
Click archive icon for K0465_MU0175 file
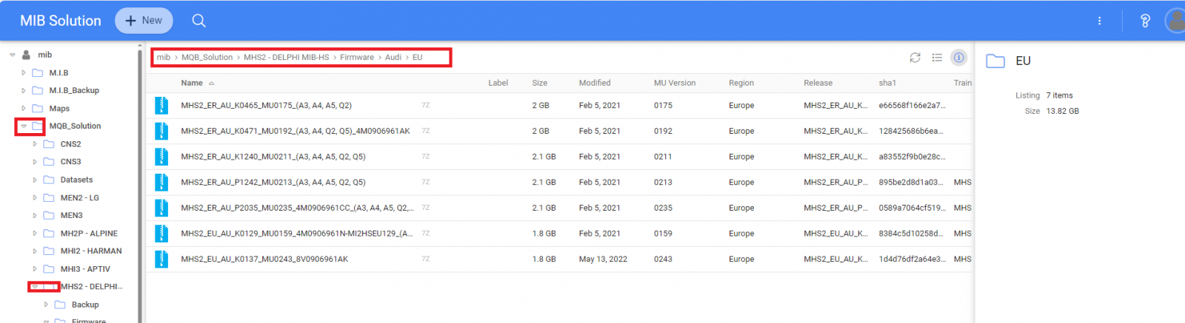coord(161,105)
